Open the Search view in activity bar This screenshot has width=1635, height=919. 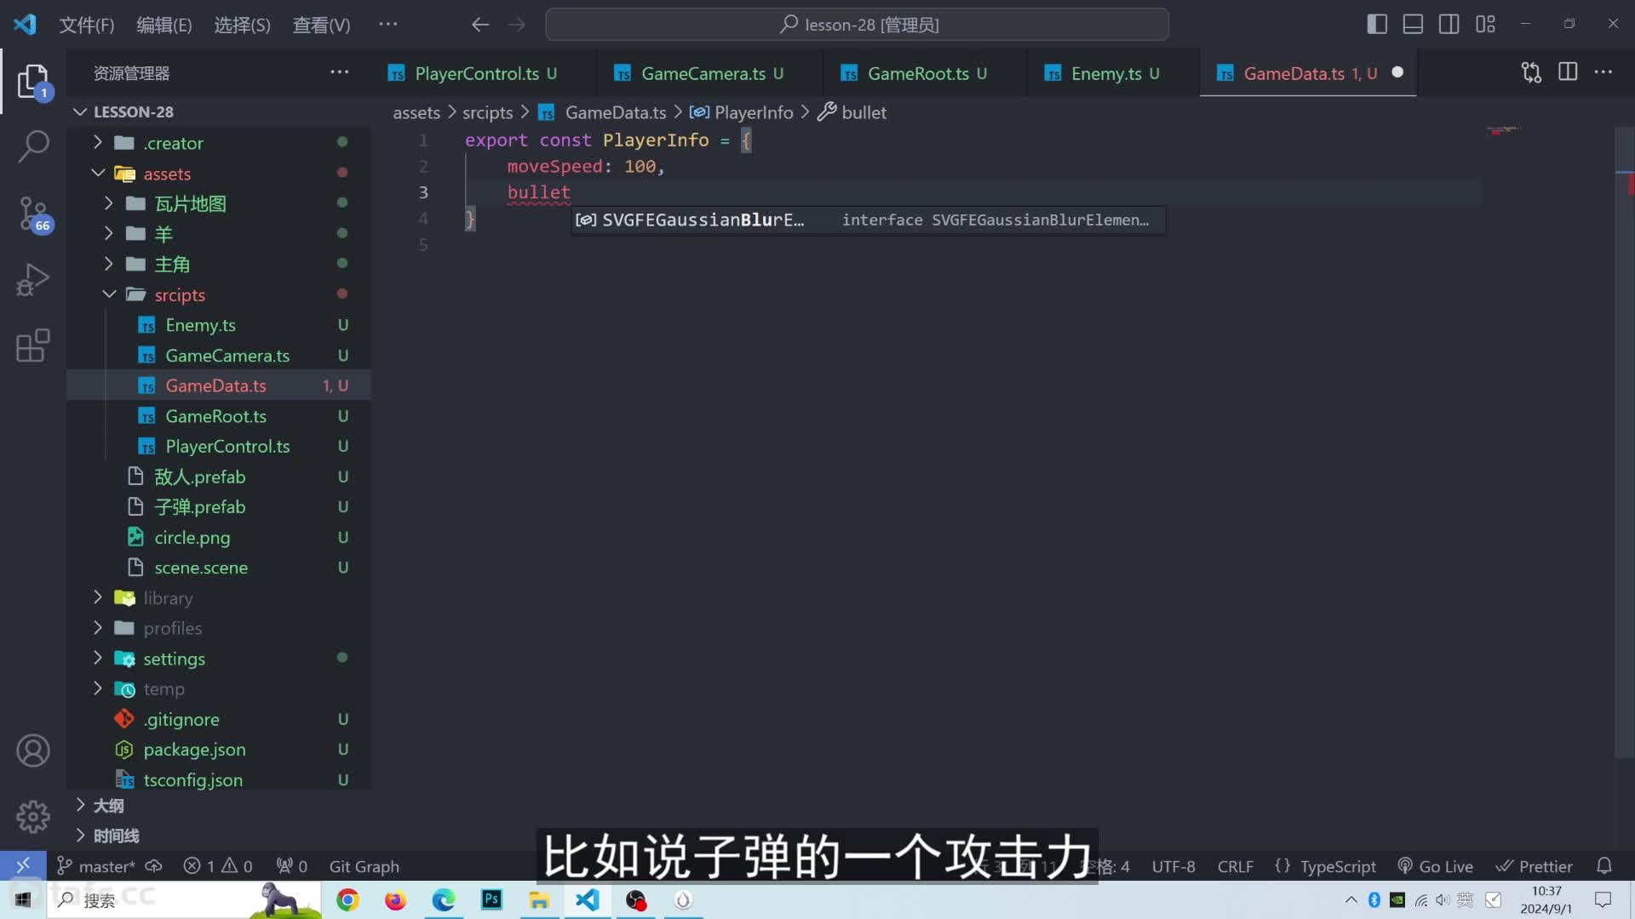coord(33,146)
